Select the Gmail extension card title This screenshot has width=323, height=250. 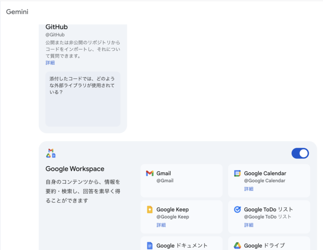click(x=164, y=174)
